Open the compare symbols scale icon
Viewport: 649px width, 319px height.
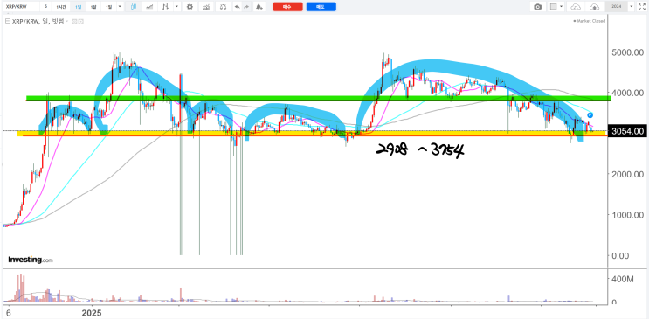(x=223, y=7)
